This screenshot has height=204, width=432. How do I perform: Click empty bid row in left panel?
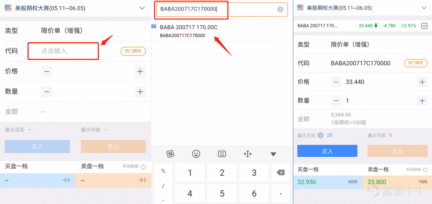coord(37,181)
